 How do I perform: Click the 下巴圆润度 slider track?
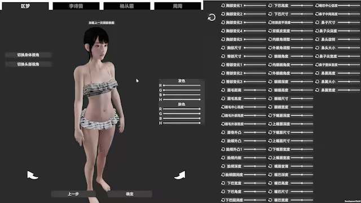(255, 200)
